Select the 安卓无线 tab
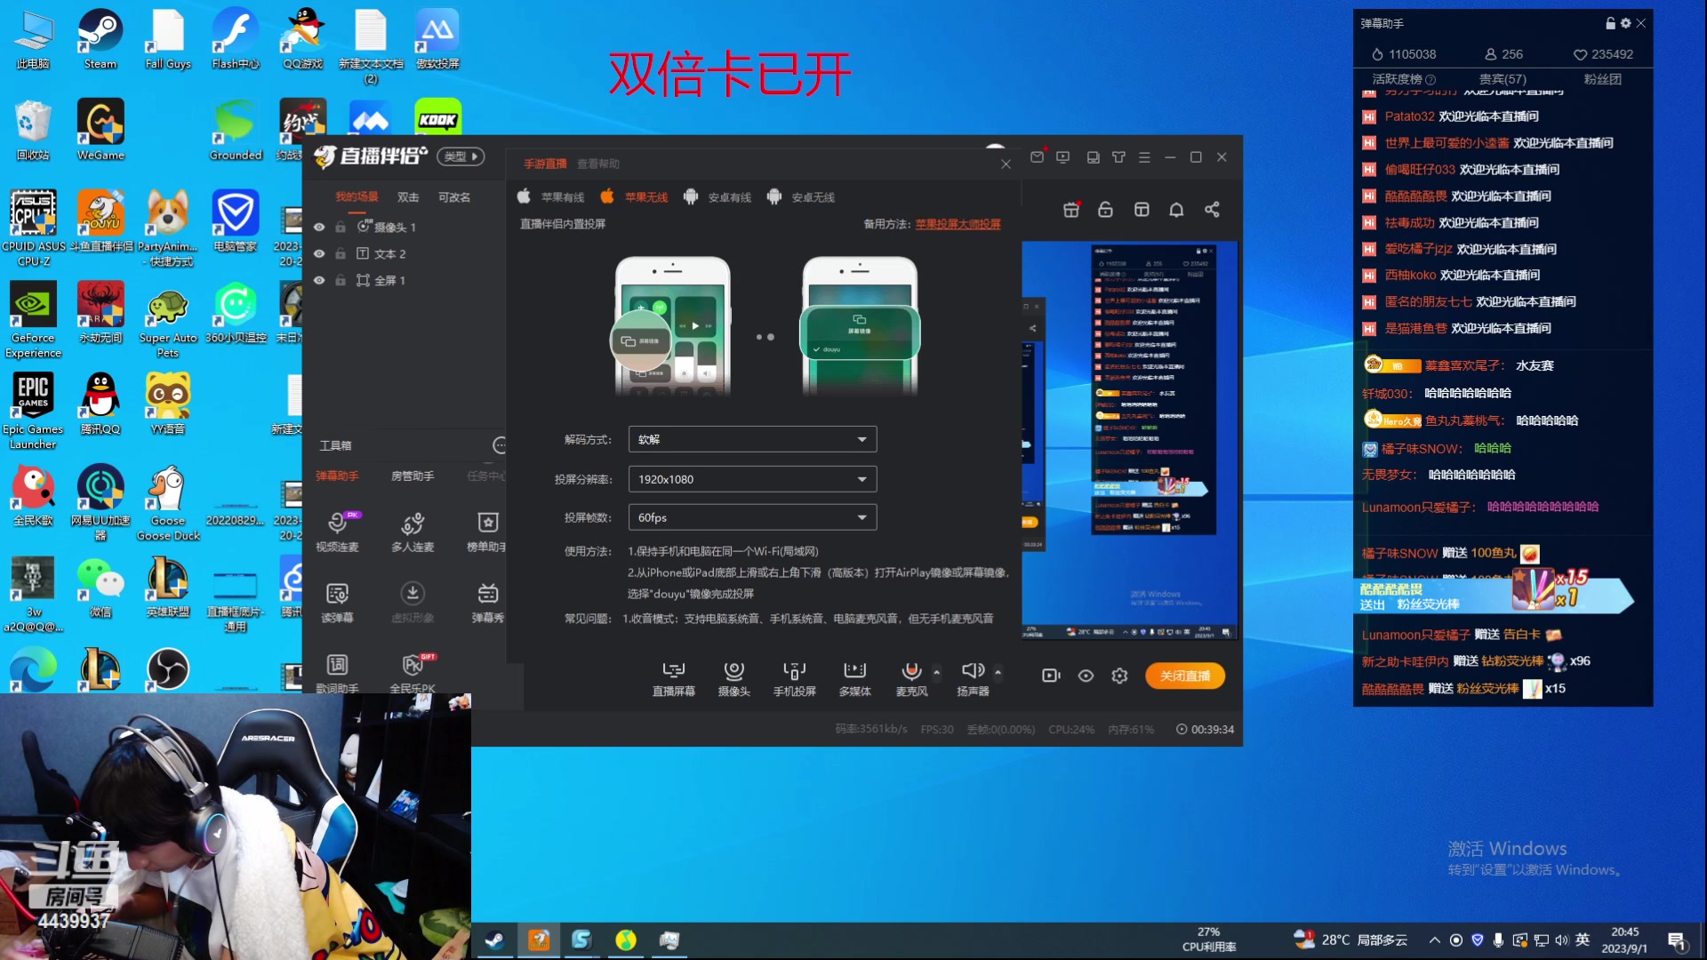 pyautogui.click(x=801, y=196)
